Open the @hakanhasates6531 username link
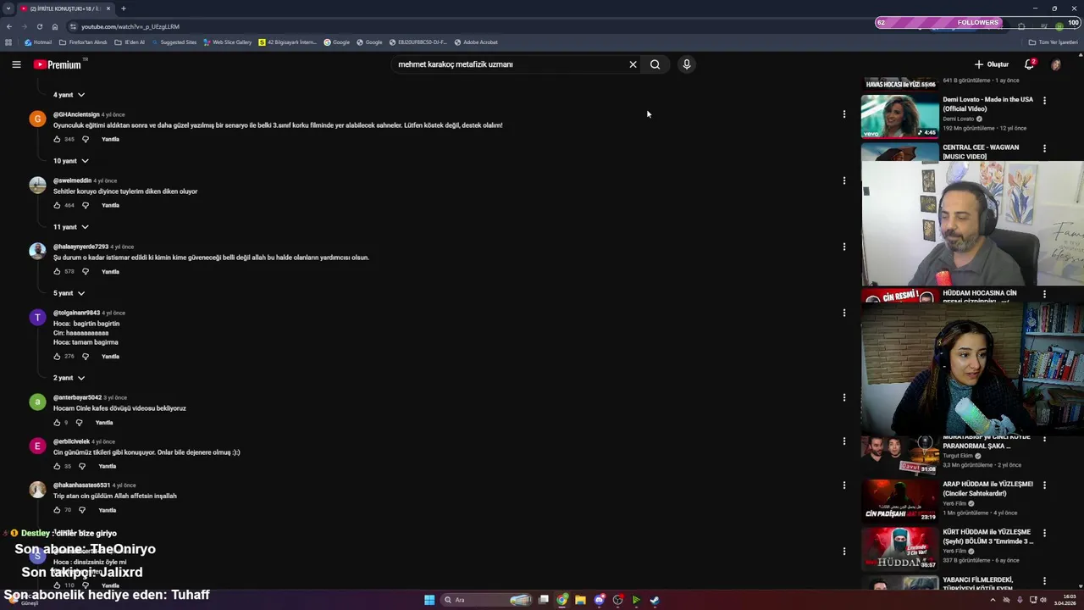 pos(81,485)
